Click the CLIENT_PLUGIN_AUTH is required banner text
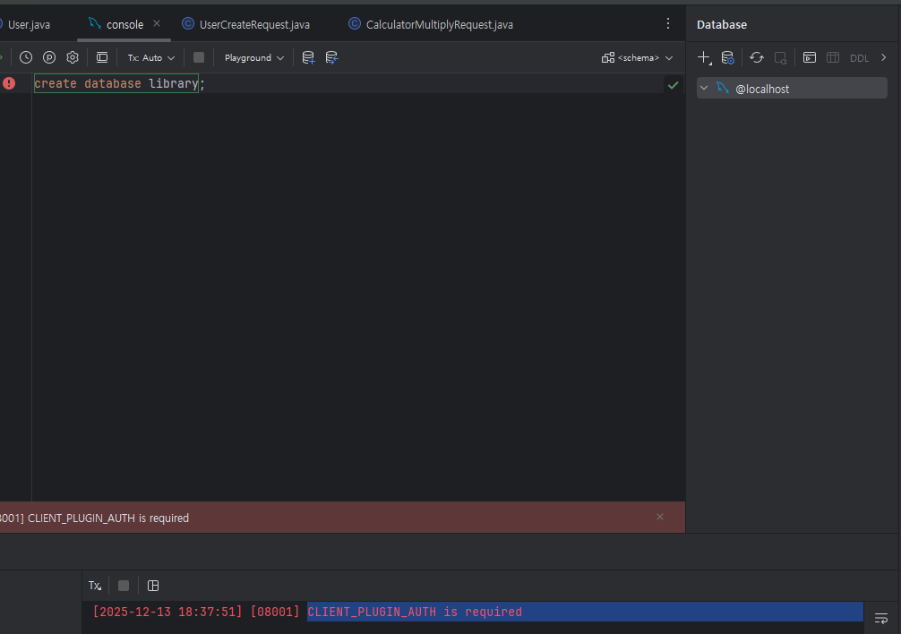The width and height of the screenshot is (901, 634). 108,518
